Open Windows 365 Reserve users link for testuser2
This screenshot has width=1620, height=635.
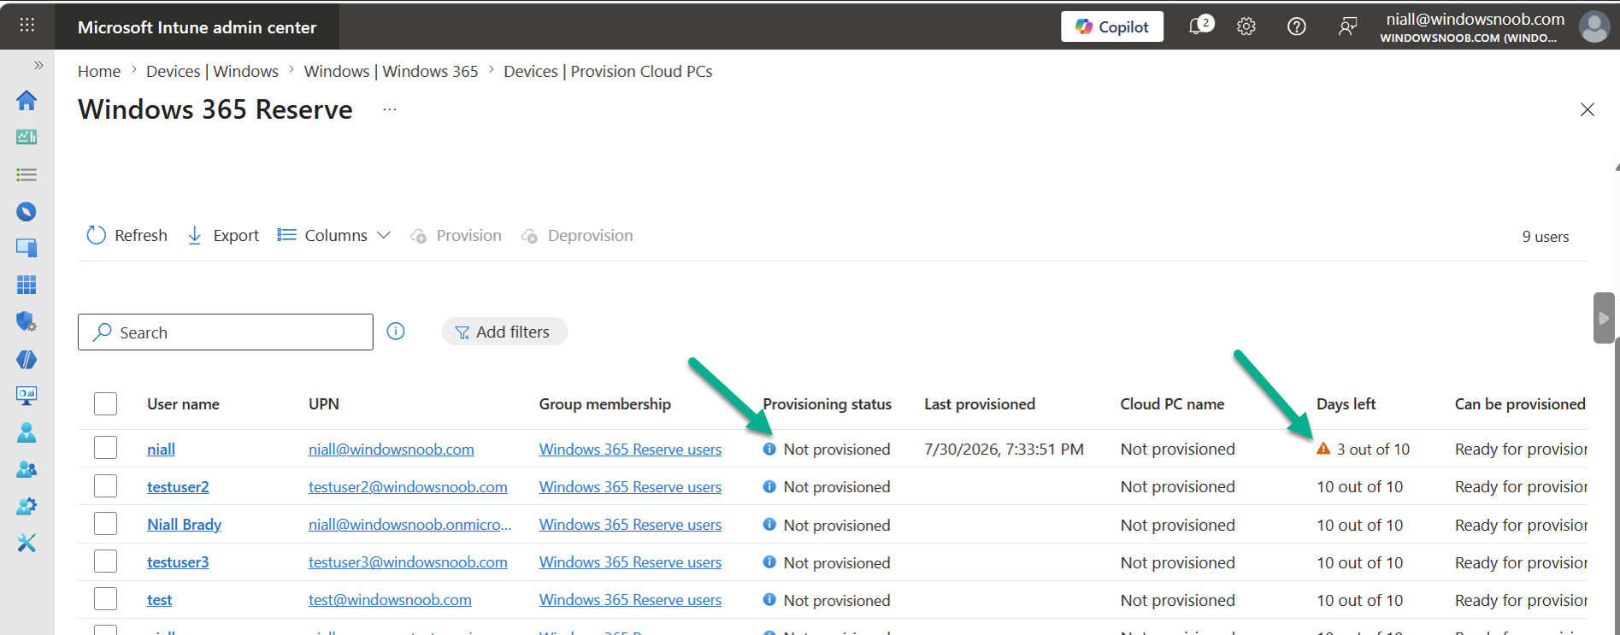[x=630, y=486]
